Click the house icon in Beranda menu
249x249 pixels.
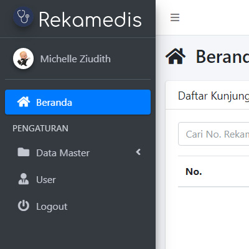pyautogui.click(x=24, y=102)
